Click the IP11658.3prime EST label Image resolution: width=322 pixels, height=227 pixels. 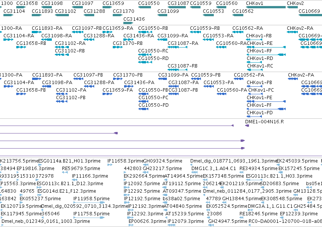tap(126, 161)
